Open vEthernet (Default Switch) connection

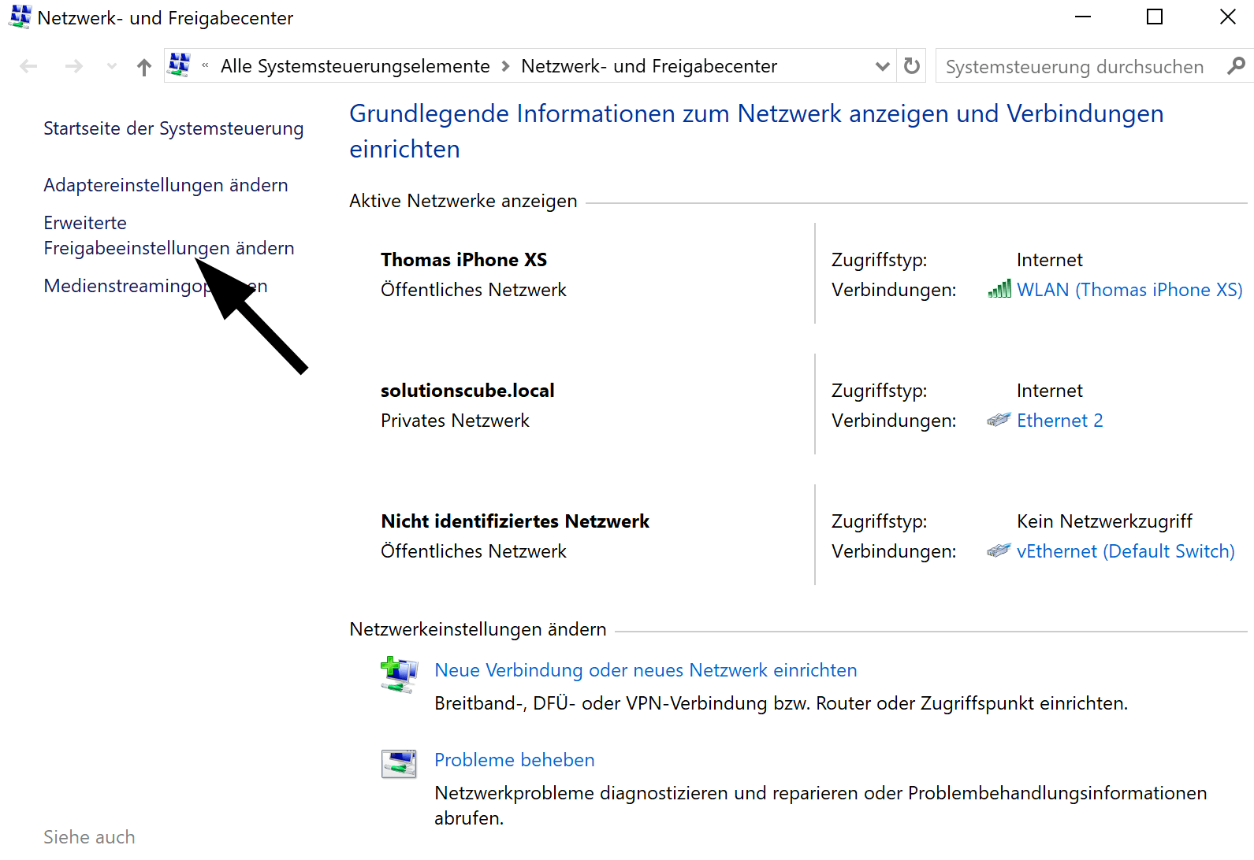tap(1126, 551)
